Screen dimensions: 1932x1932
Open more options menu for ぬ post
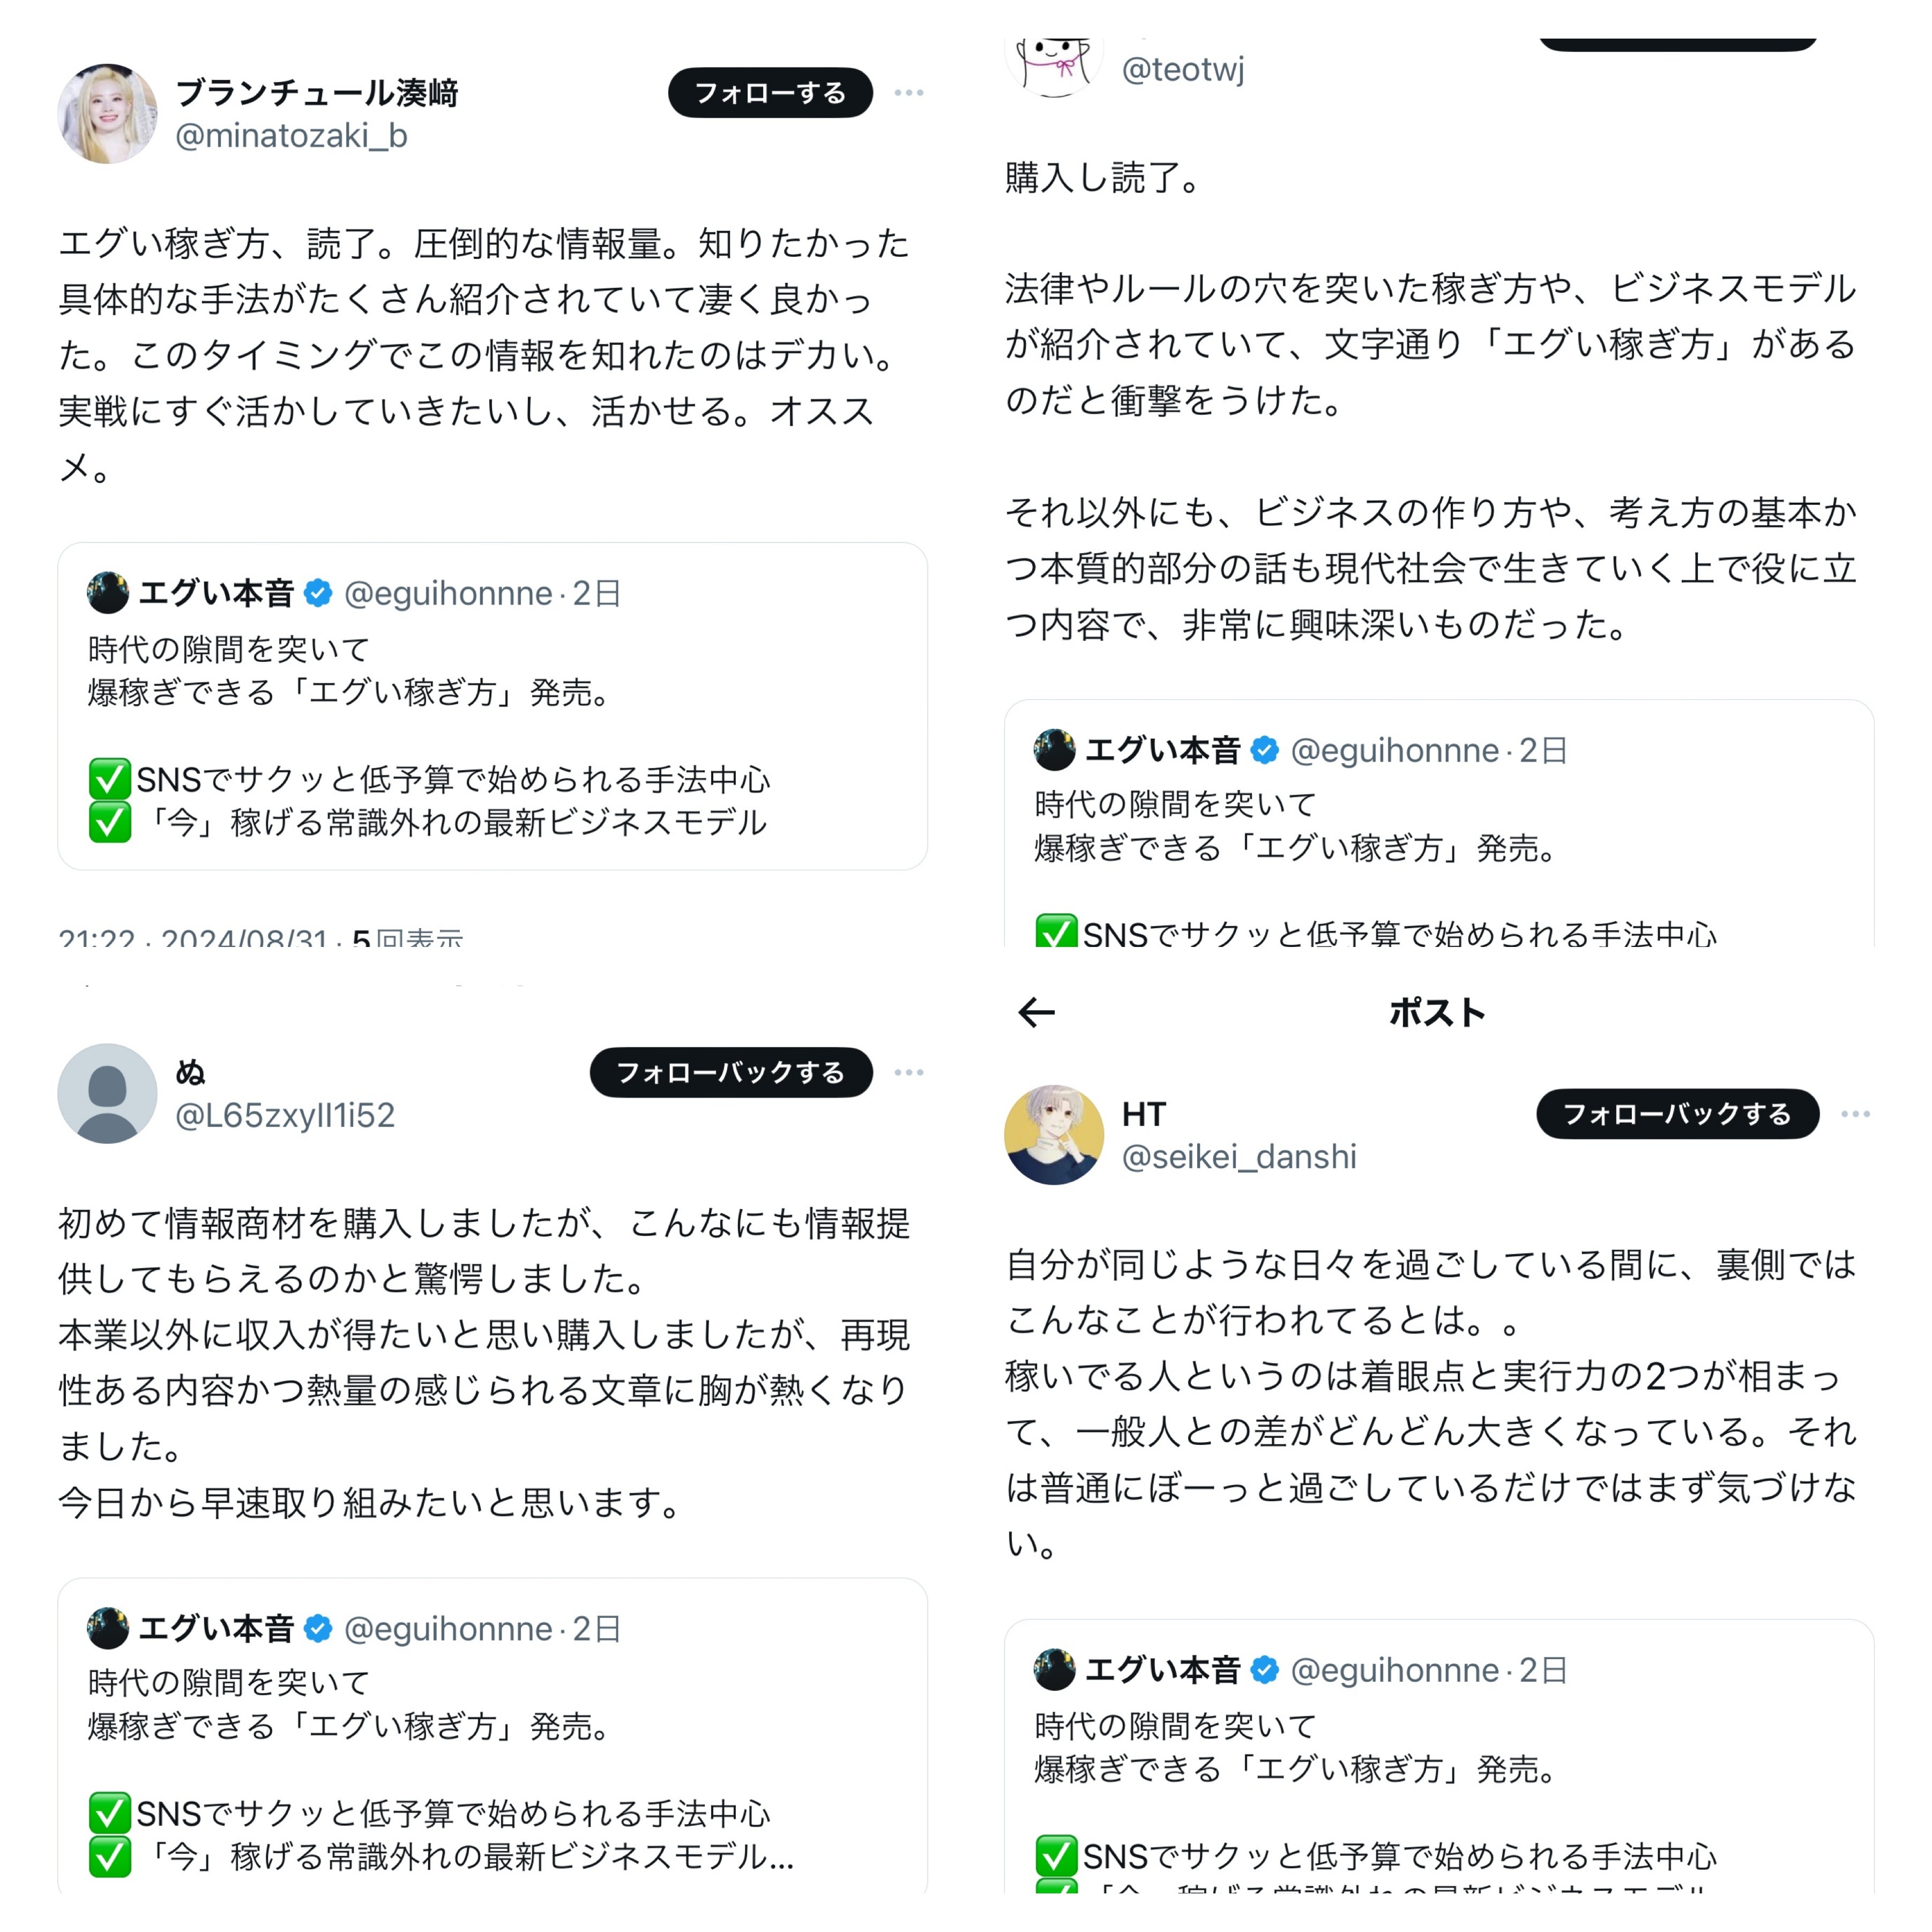pos(908,1072)
